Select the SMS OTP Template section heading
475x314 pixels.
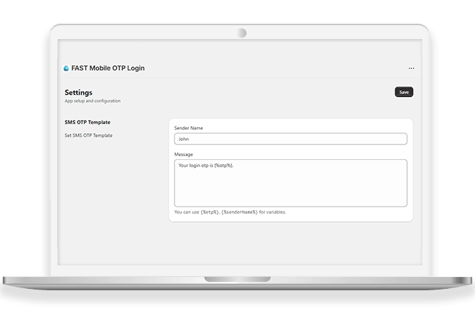coord(87,123)
